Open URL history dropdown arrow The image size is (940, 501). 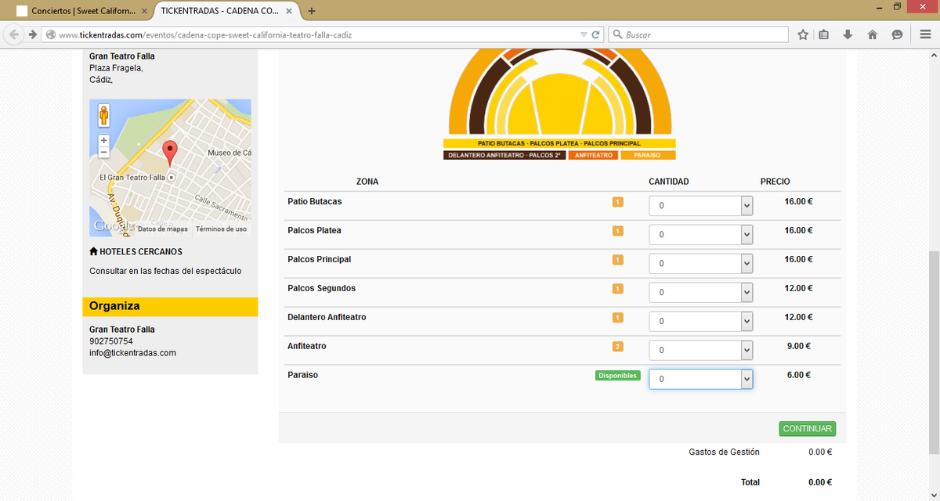click(x=583, y=34)
